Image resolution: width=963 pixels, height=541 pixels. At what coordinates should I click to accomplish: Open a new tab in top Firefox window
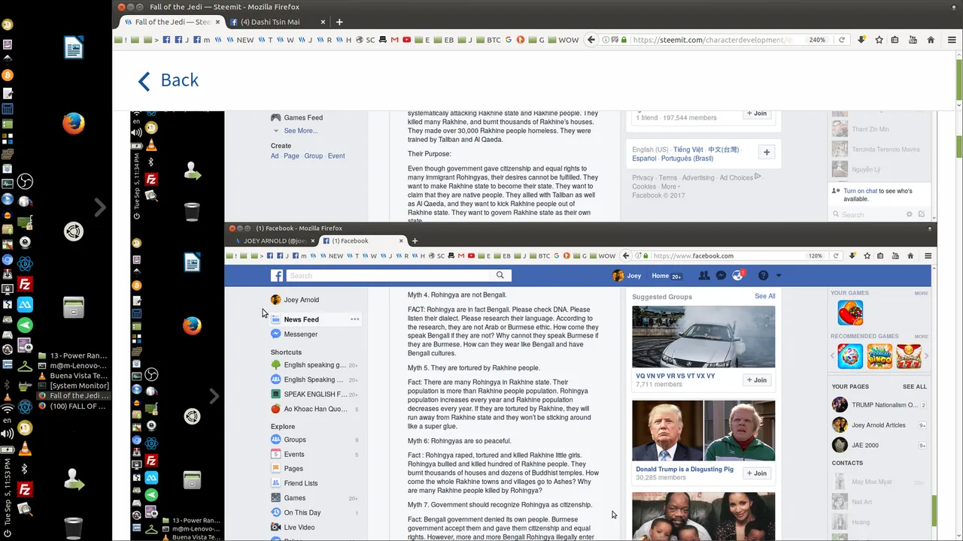point(339,22)
